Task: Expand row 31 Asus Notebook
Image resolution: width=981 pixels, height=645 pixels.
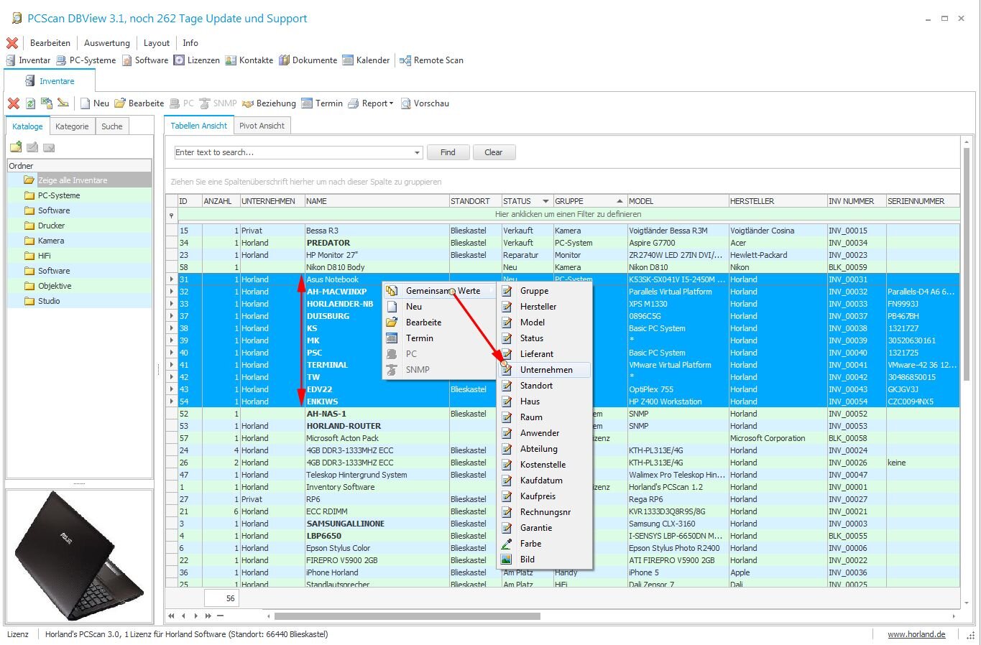Action: [172, 279]
